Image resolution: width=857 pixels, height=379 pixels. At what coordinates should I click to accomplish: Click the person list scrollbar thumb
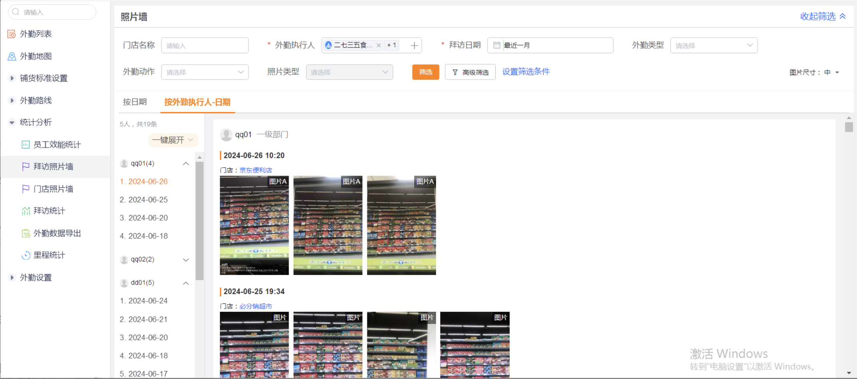pos(199,221)
